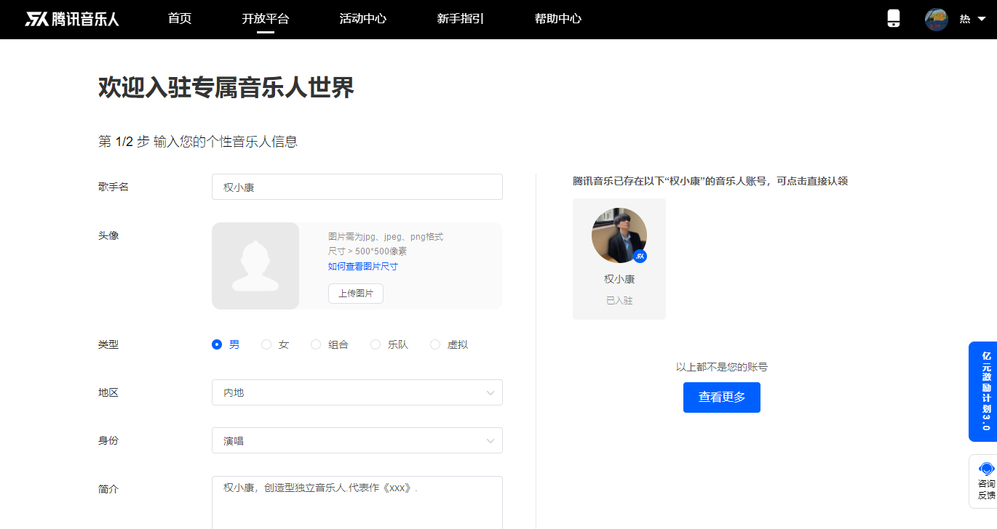Click the 咨询反馈 headset icon
Viewport: 997px width, 529px height.
point(986,469)
